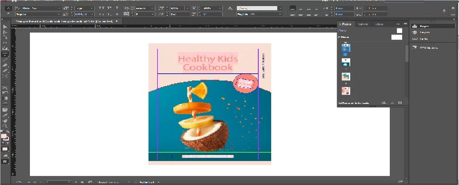Open font family dropdown arrow
Image resolution: width=459 pixels, height=185 pixels.
59,8
